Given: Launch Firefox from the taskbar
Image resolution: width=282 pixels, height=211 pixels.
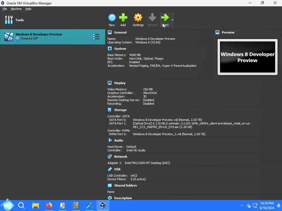Looking at the screenshot, I should pos(49,205).
